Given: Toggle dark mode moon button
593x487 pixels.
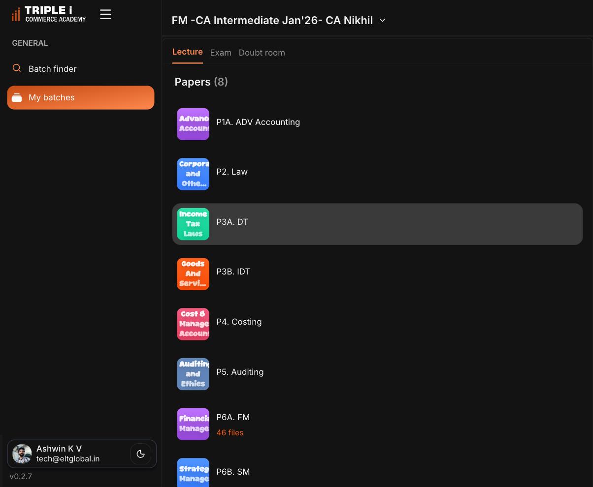Looking at the screenshot, I should click(x=140, y=454).
